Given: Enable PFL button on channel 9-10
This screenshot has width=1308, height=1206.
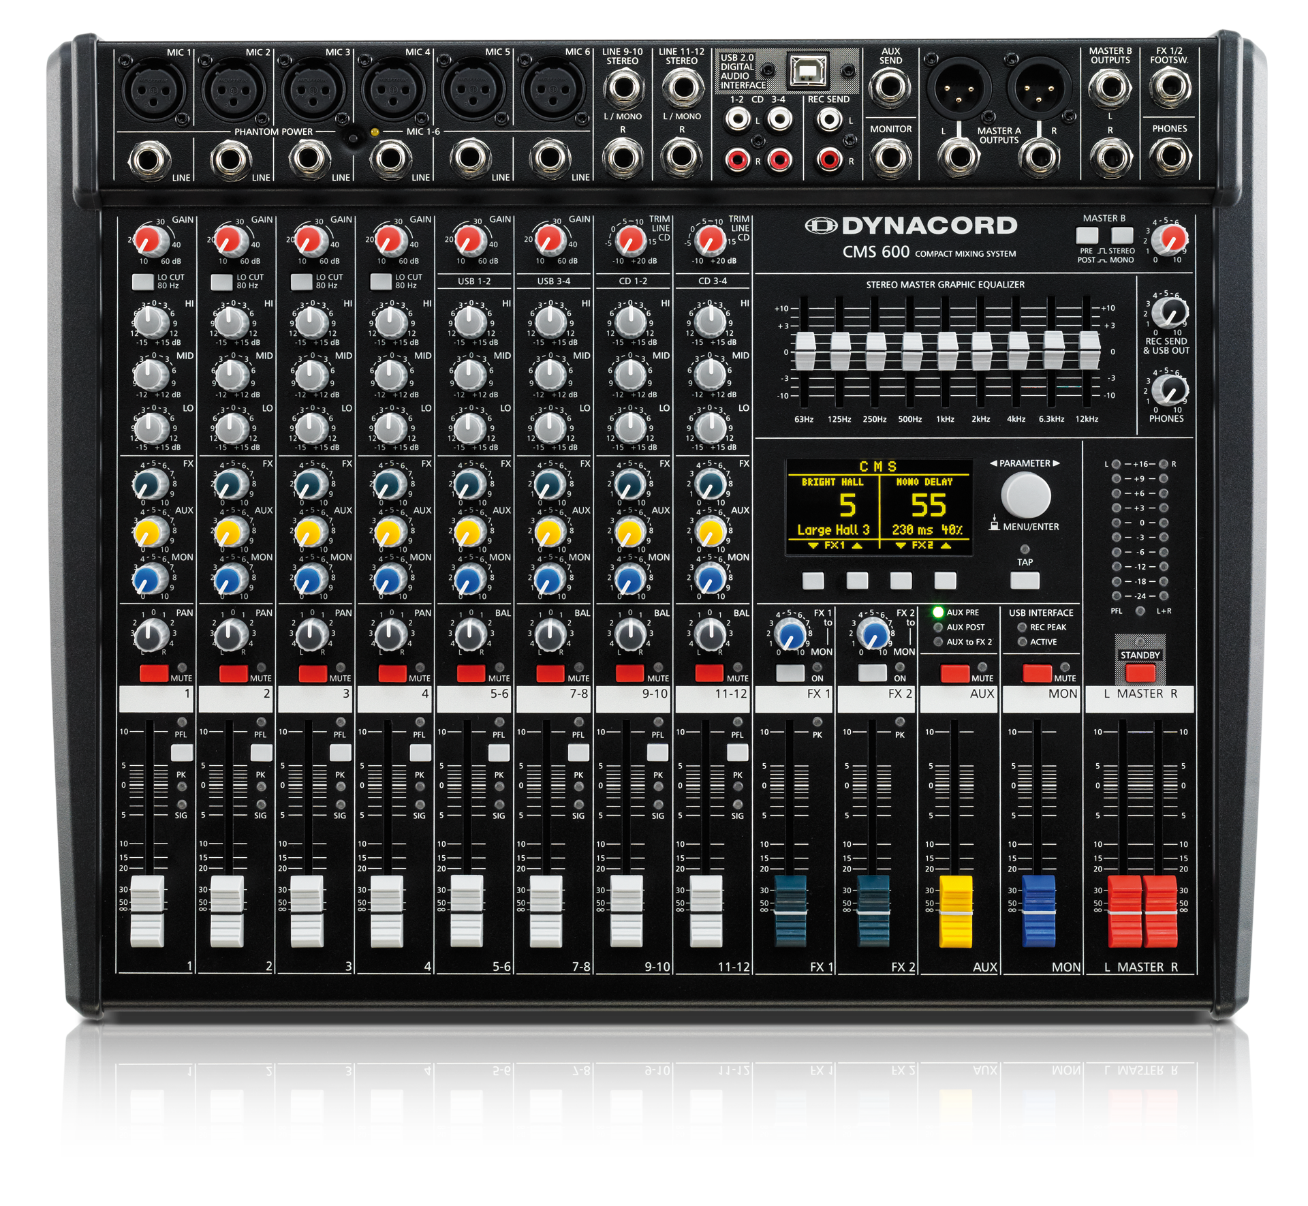Looking at the screenshot, I should click(x=657, y=752).
